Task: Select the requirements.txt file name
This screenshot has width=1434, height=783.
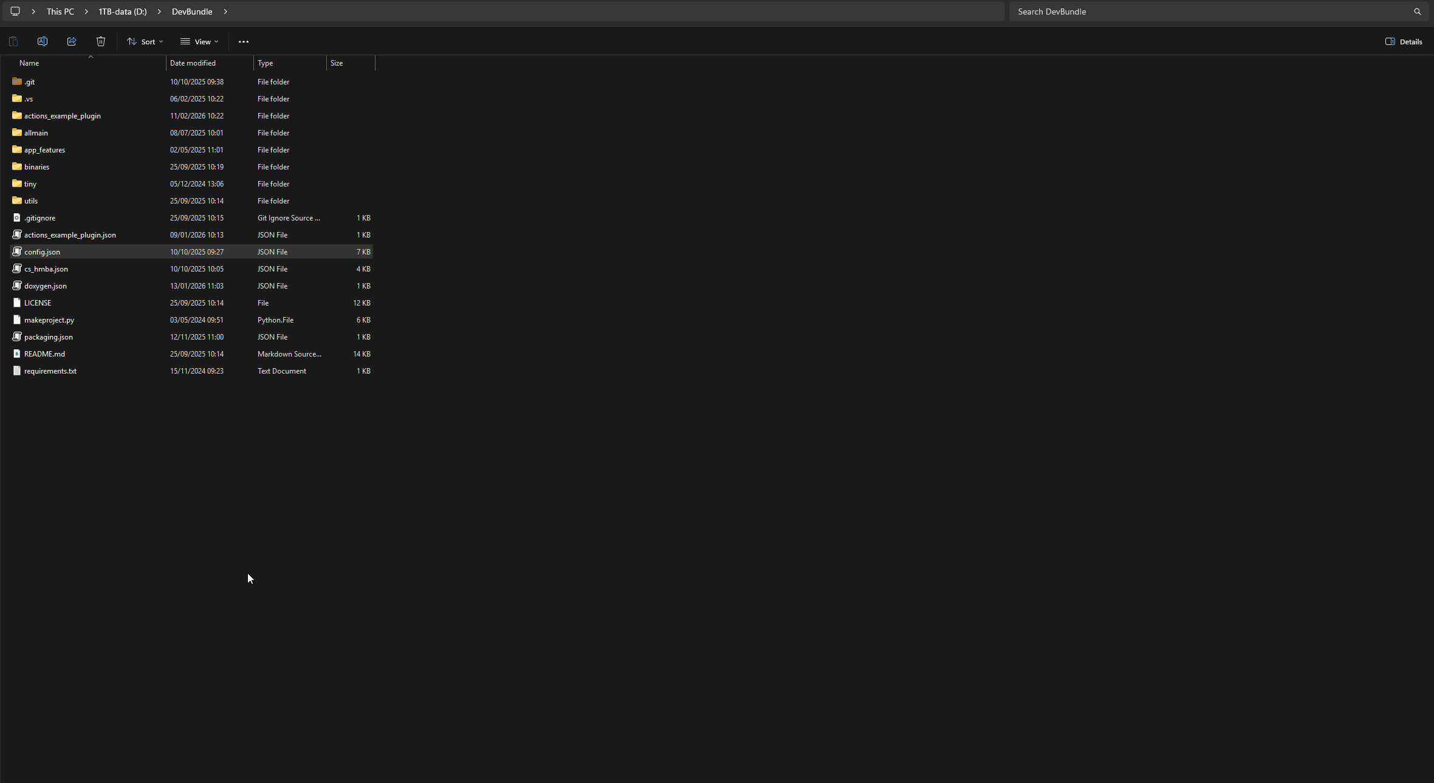Action: [x=50, y=371]
